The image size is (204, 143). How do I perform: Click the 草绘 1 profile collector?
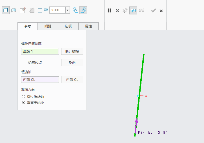[40, 51]
